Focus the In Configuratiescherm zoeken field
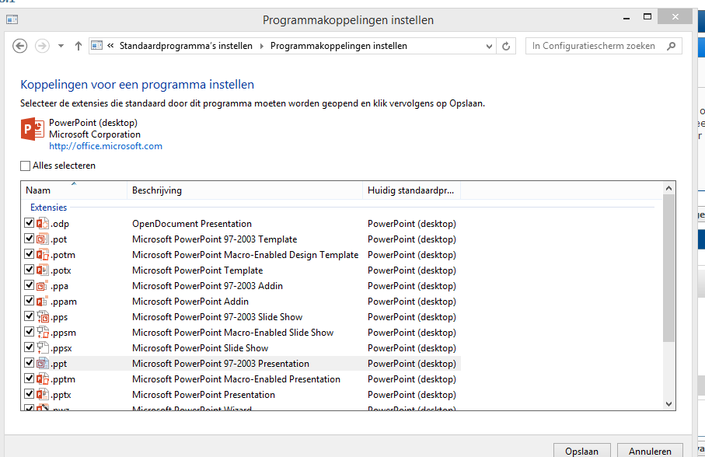 (x=604, y=46)
